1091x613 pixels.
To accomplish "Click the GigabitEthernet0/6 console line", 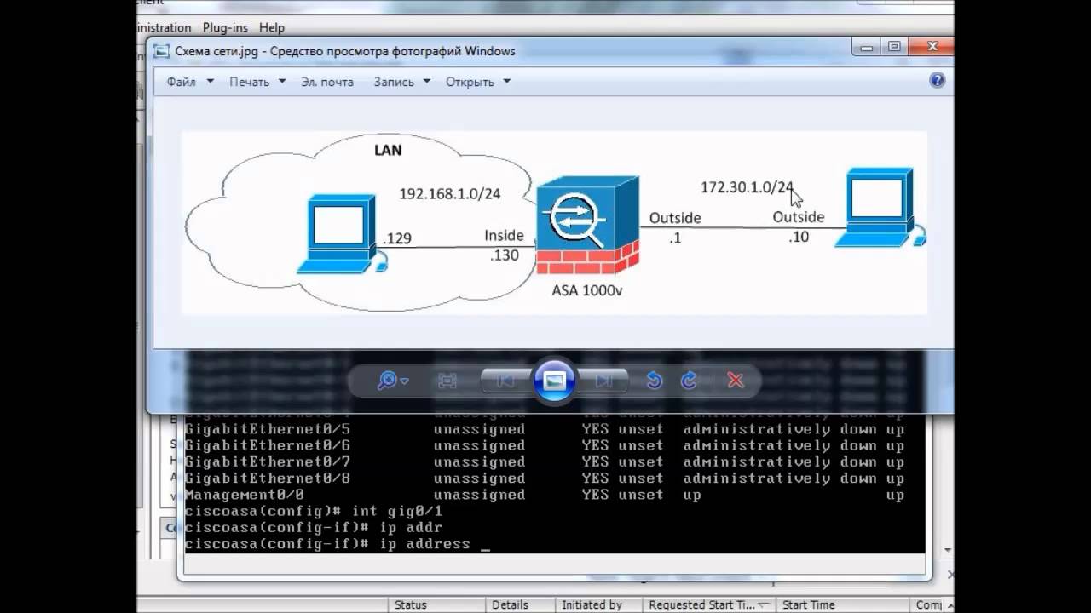I will [545, 445].
